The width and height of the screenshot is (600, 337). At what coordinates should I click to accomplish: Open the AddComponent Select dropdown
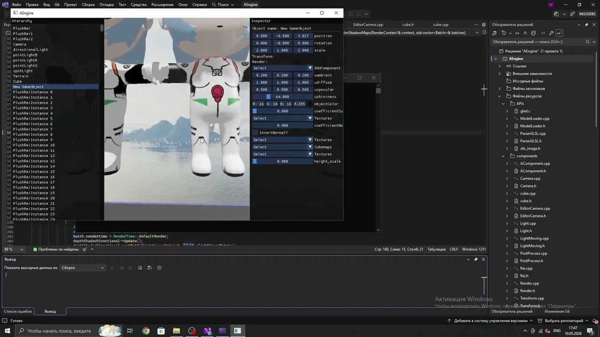tap(282, 68)
